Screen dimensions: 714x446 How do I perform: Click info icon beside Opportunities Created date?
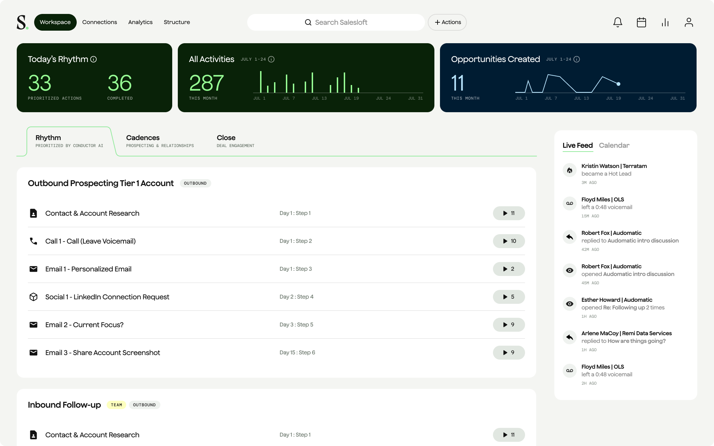pyautogui.click(x=577, y=59)
